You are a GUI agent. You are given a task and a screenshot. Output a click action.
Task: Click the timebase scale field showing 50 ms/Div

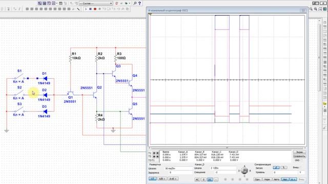point(178,168)
